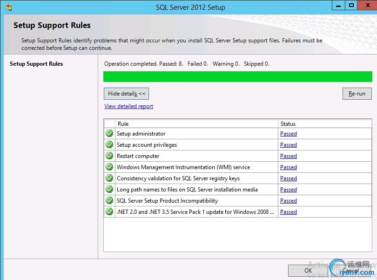Click the Rule column header
The height and width of the screenshot is (280, 377).
[197, 124]
